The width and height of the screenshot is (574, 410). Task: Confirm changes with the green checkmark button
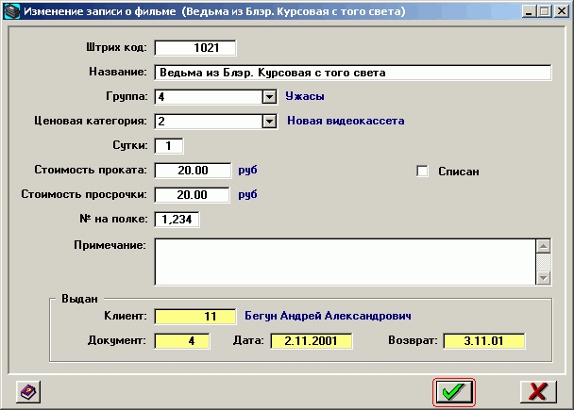[453, 392]
